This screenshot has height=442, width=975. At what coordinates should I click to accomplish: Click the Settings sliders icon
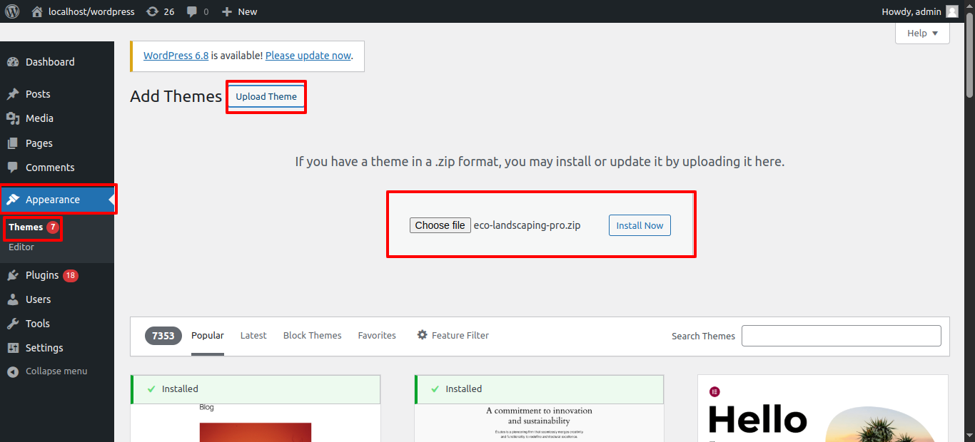coord(13,348)
